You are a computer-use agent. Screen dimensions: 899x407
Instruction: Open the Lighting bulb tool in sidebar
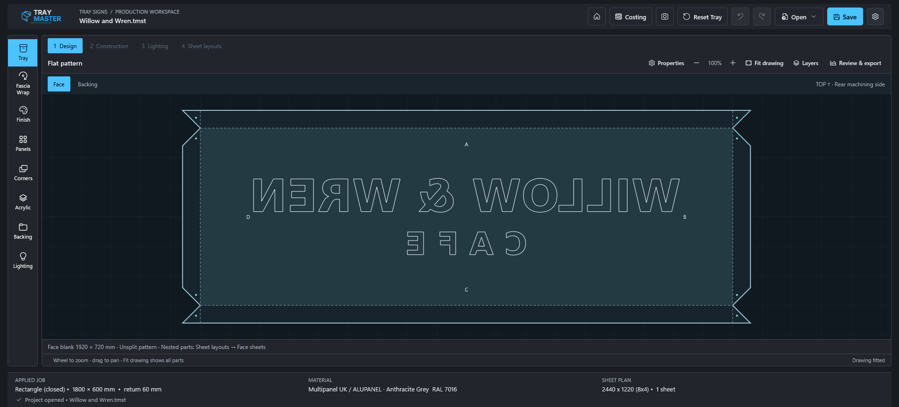pyautogui.click(x=23, y=260)
